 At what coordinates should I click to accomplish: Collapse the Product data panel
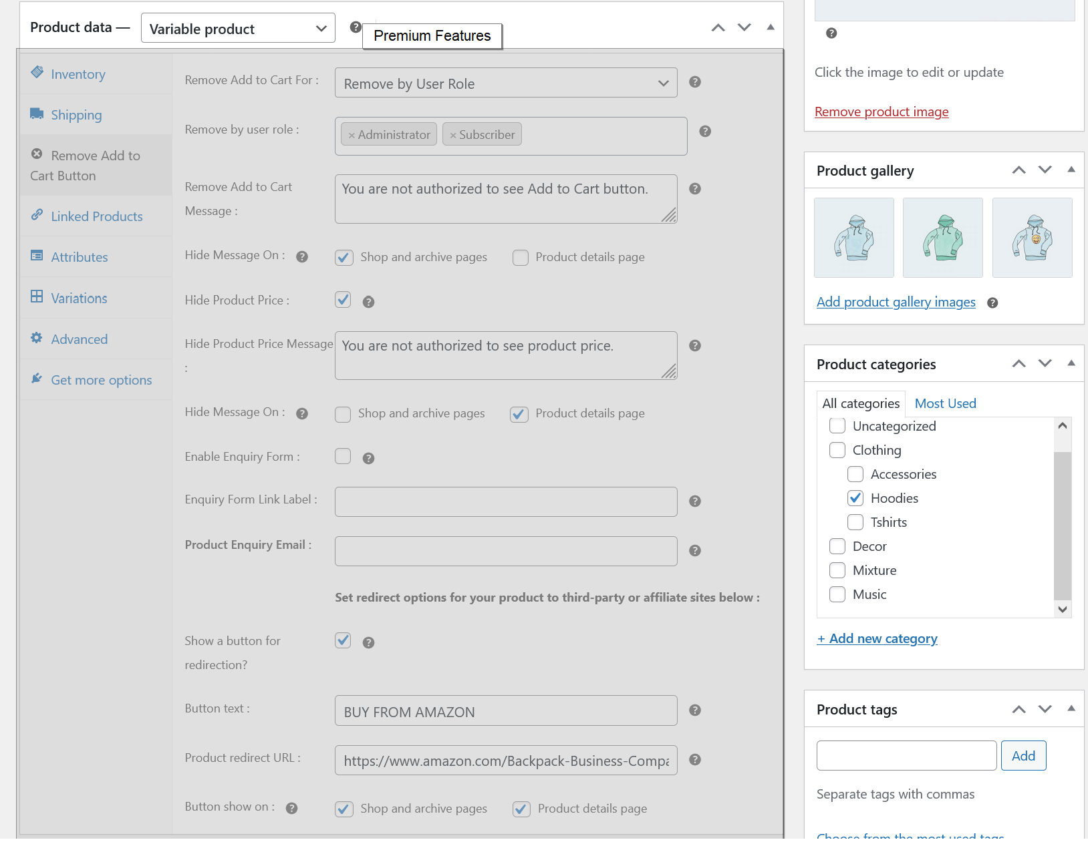(x=771, y=27)
